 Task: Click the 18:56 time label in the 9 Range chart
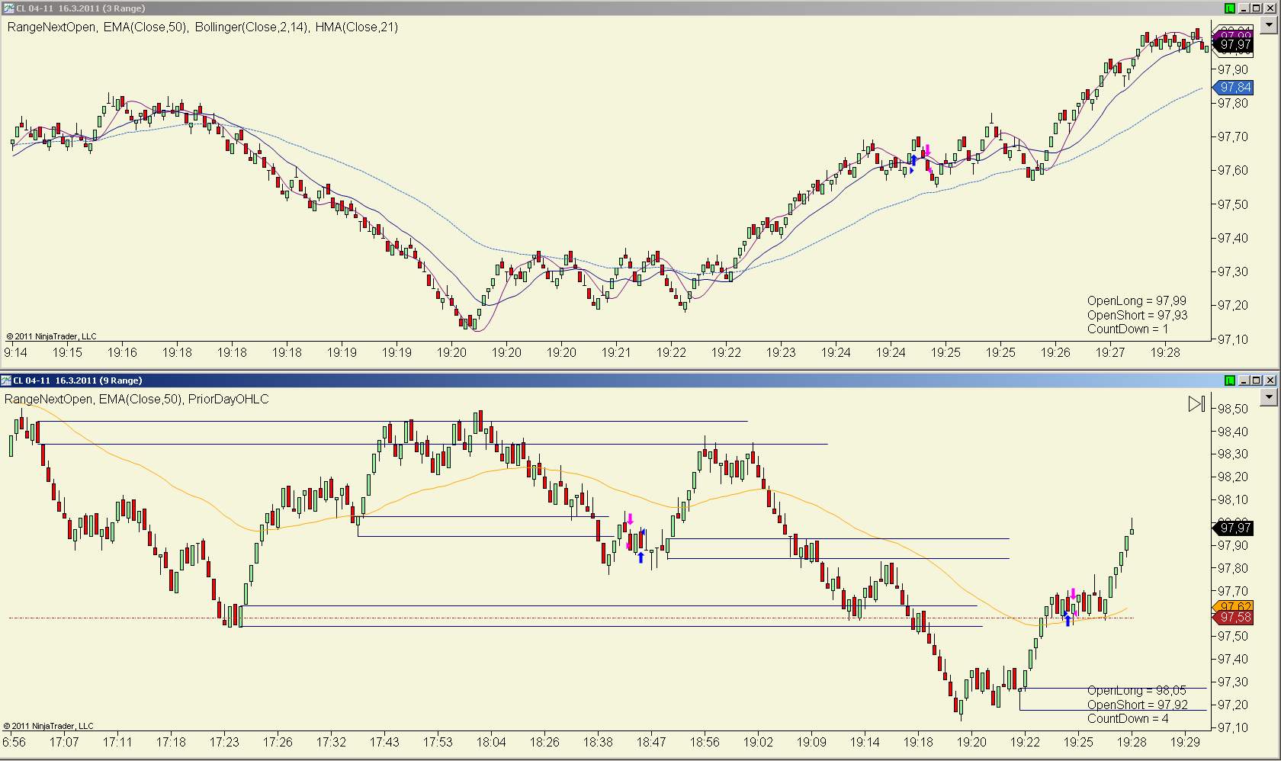pos(705,743)
